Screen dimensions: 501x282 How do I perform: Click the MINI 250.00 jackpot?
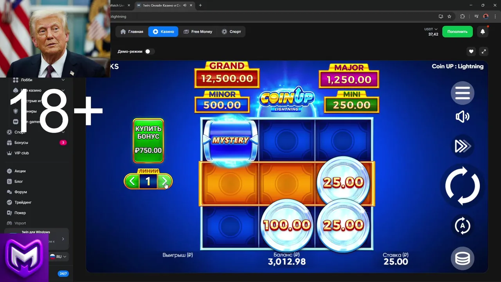click(352, 101)
